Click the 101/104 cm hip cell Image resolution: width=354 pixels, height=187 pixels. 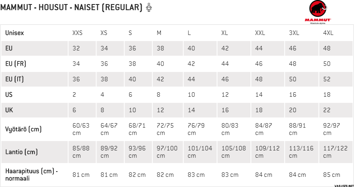(x=201, y=152)
